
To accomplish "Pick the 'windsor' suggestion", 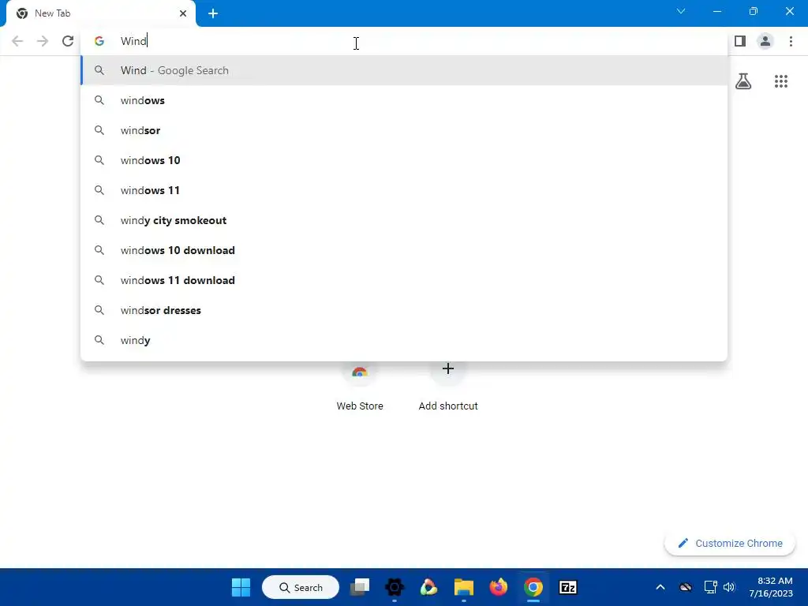I will point(404,130).
